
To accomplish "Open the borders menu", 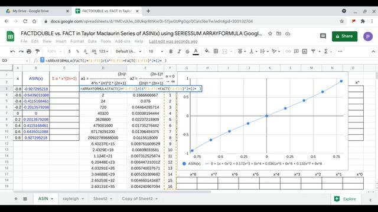I will coord(216,51).
